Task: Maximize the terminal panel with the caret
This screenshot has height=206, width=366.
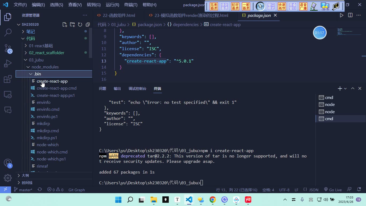Action: point(353,89)
